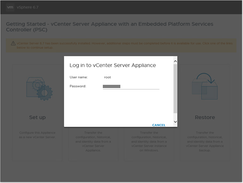Select the Restore card title
Viewport: 243px width, 183px height.
tap(205, 117)
